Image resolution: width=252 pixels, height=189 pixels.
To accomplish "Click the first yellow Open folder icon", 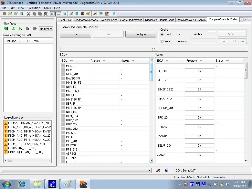I will 10,14.
